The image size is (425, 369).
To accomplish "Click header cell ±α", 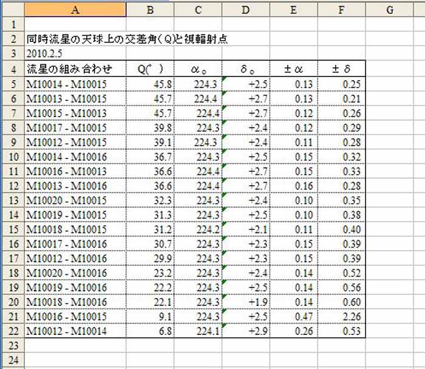I will 293,69.
